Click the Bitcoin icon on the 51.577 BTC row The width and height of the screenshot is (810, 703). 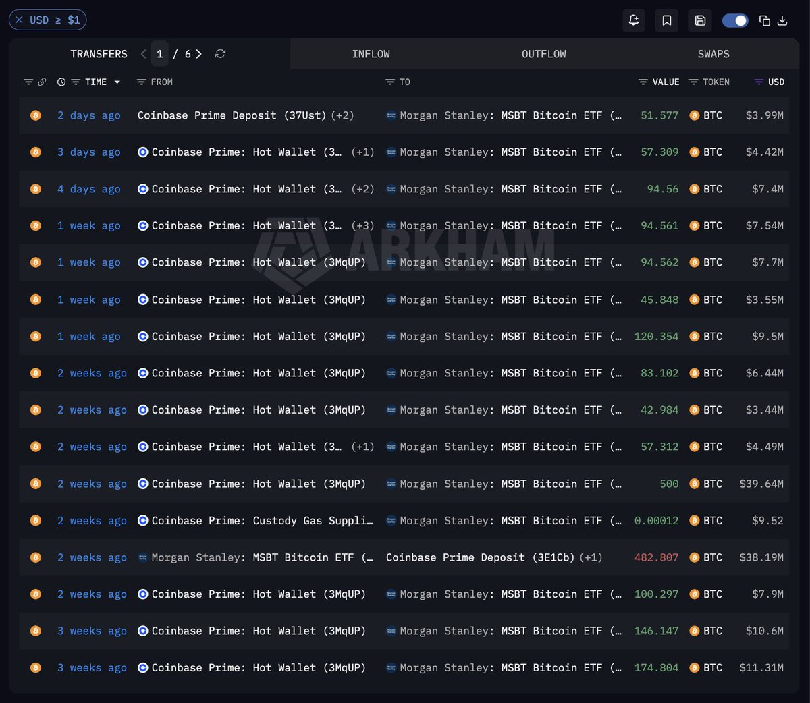click(35, 115)
